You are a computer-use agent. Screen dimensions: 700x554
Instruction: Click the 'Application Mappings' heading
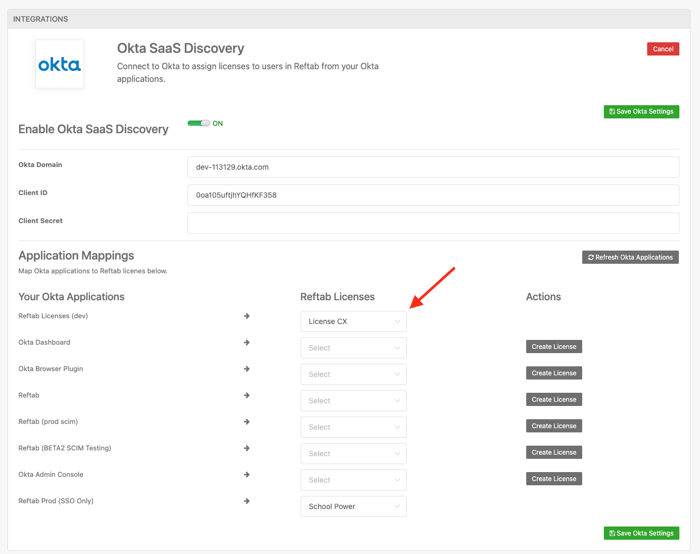click(76, 256)
